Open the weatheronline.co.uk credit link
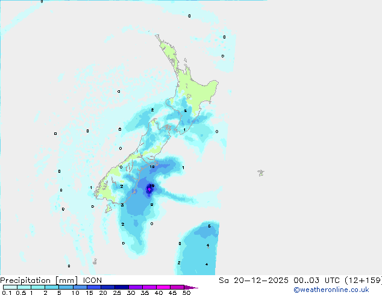 [331, 290]
